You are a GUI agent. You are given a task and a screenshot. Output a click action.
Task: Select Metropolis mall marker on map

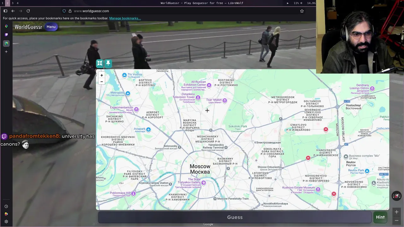point(128,93)
